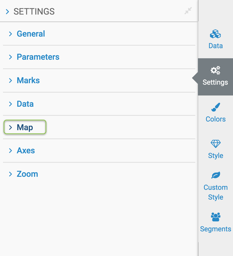The height and width of the screenshot is (256, 233).
Task: Click the Data settings section label
Action: tap(25, 104)
